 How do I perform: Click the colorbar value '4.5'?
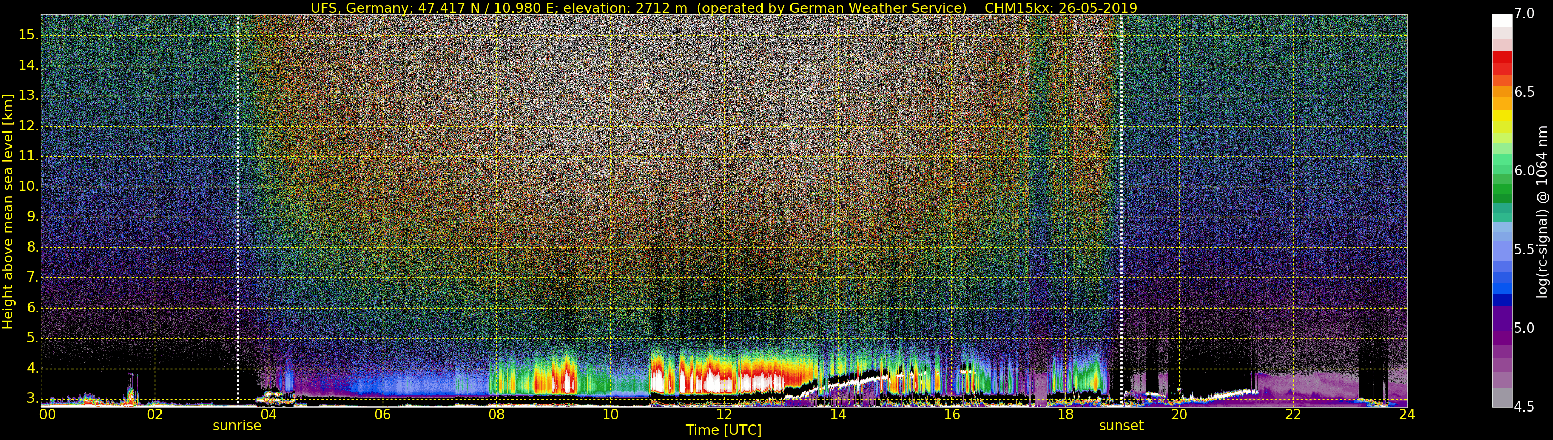point(1525,407)
